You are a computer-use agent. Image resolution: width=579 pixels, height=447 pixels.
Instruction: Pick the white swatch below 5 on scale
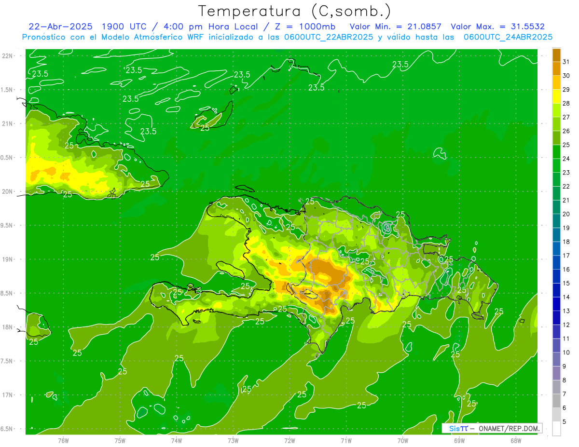point(556,429)
